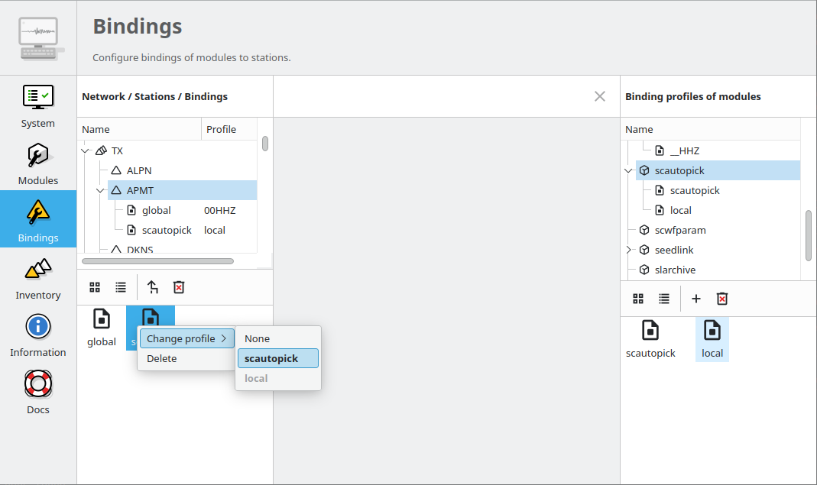The height and width of the screenshot is (485, 817).
Task: Switch station bindings to icon grid view
Action: click(x=95, y=287)
